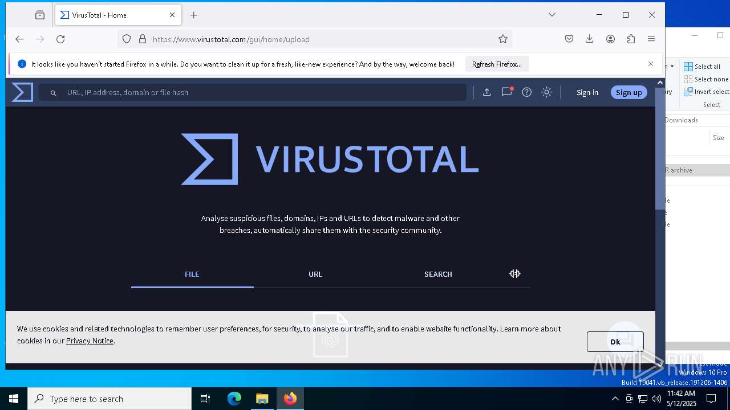Click the Refresh Firefox... button
The height and width of the screenshot is (410, 730).
coord(497,64)
